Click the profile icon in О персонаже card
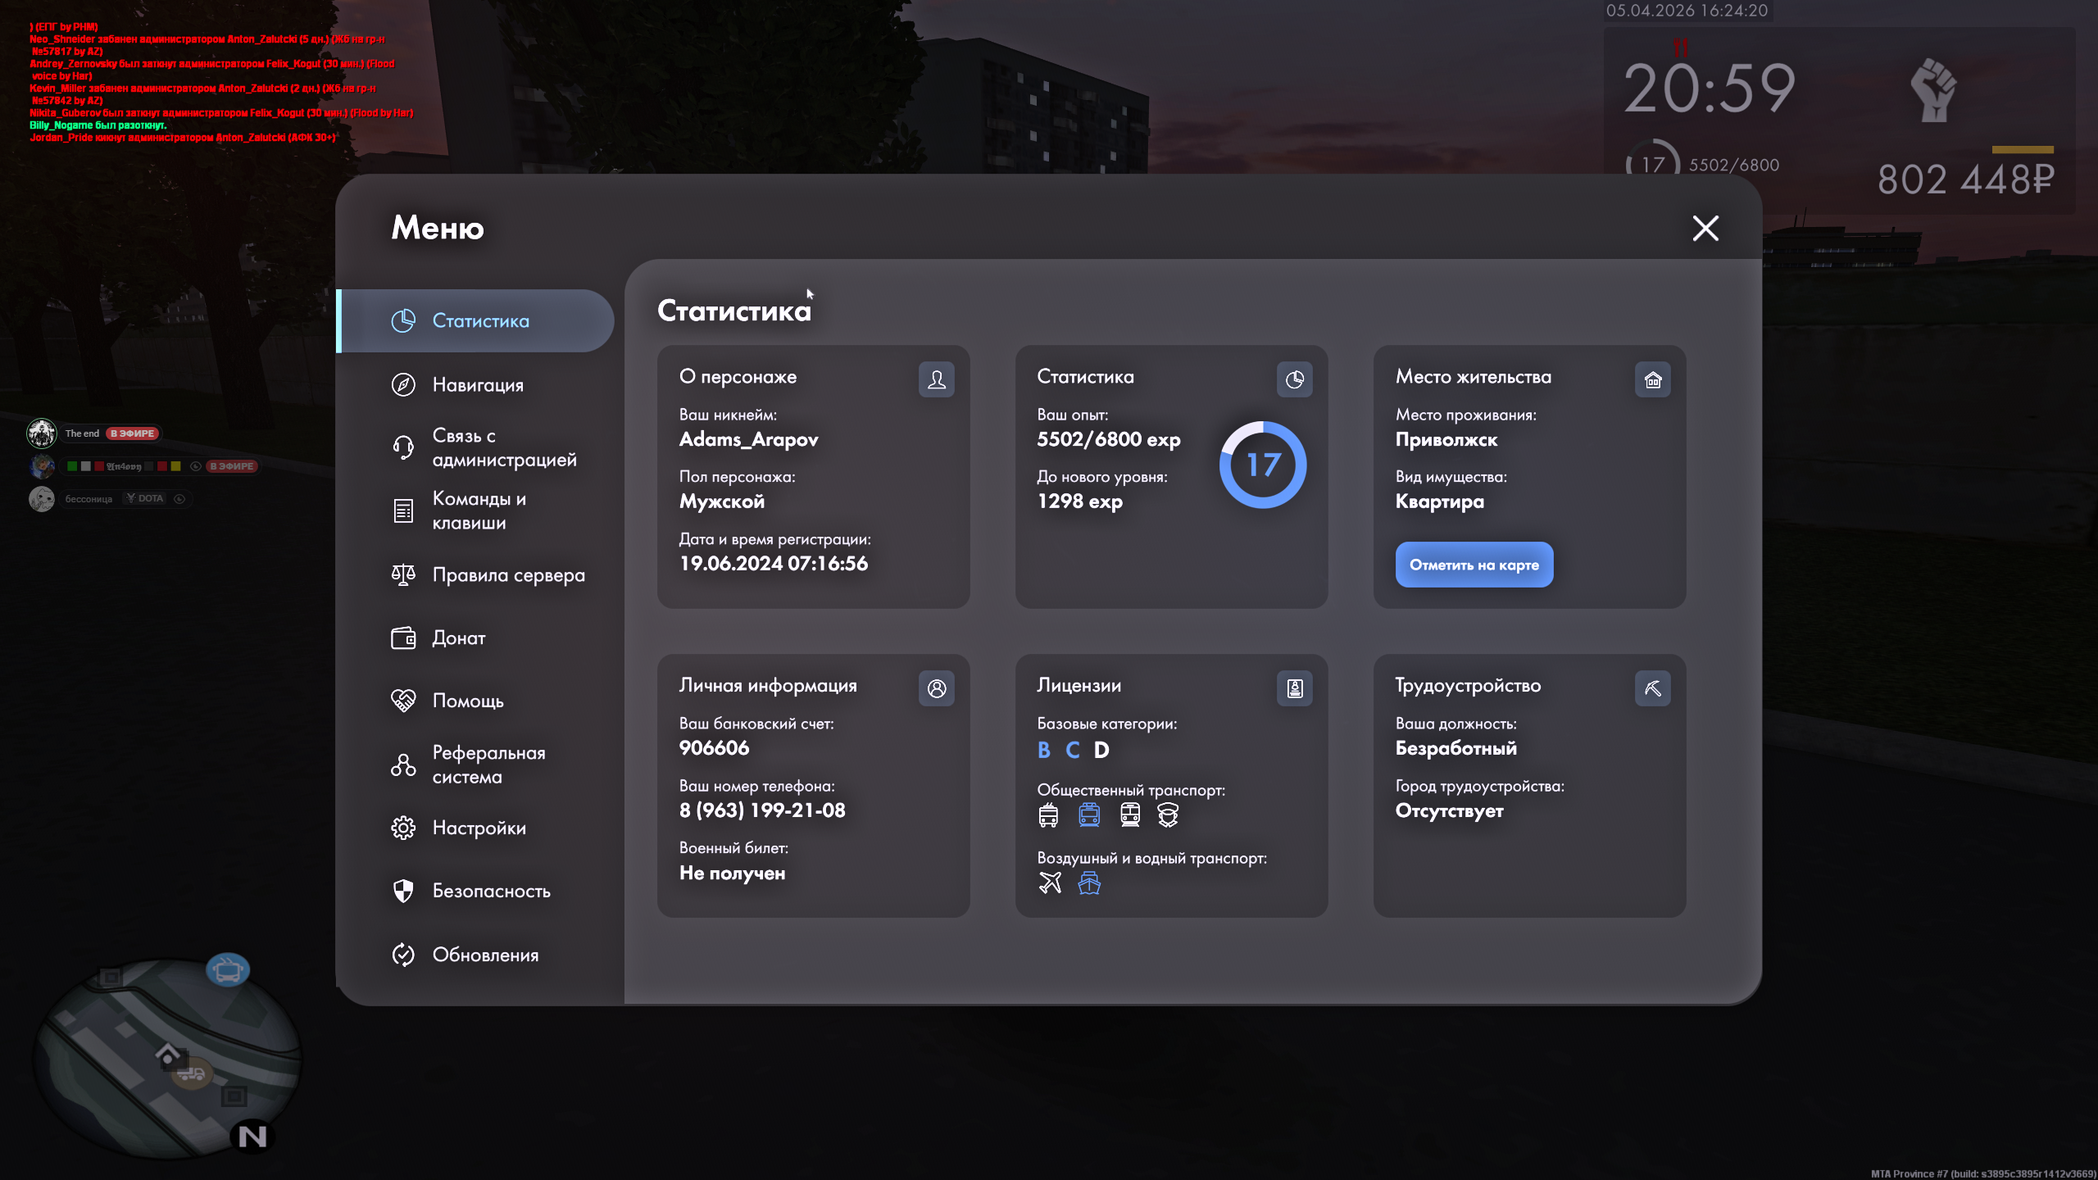The height and width of the screenshot is (1180, 2098). [x=936, y=379]
